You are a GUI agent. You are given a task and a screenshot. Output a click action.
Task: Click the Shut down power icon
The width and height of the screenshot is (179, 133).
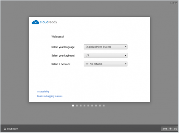point(5,129)
